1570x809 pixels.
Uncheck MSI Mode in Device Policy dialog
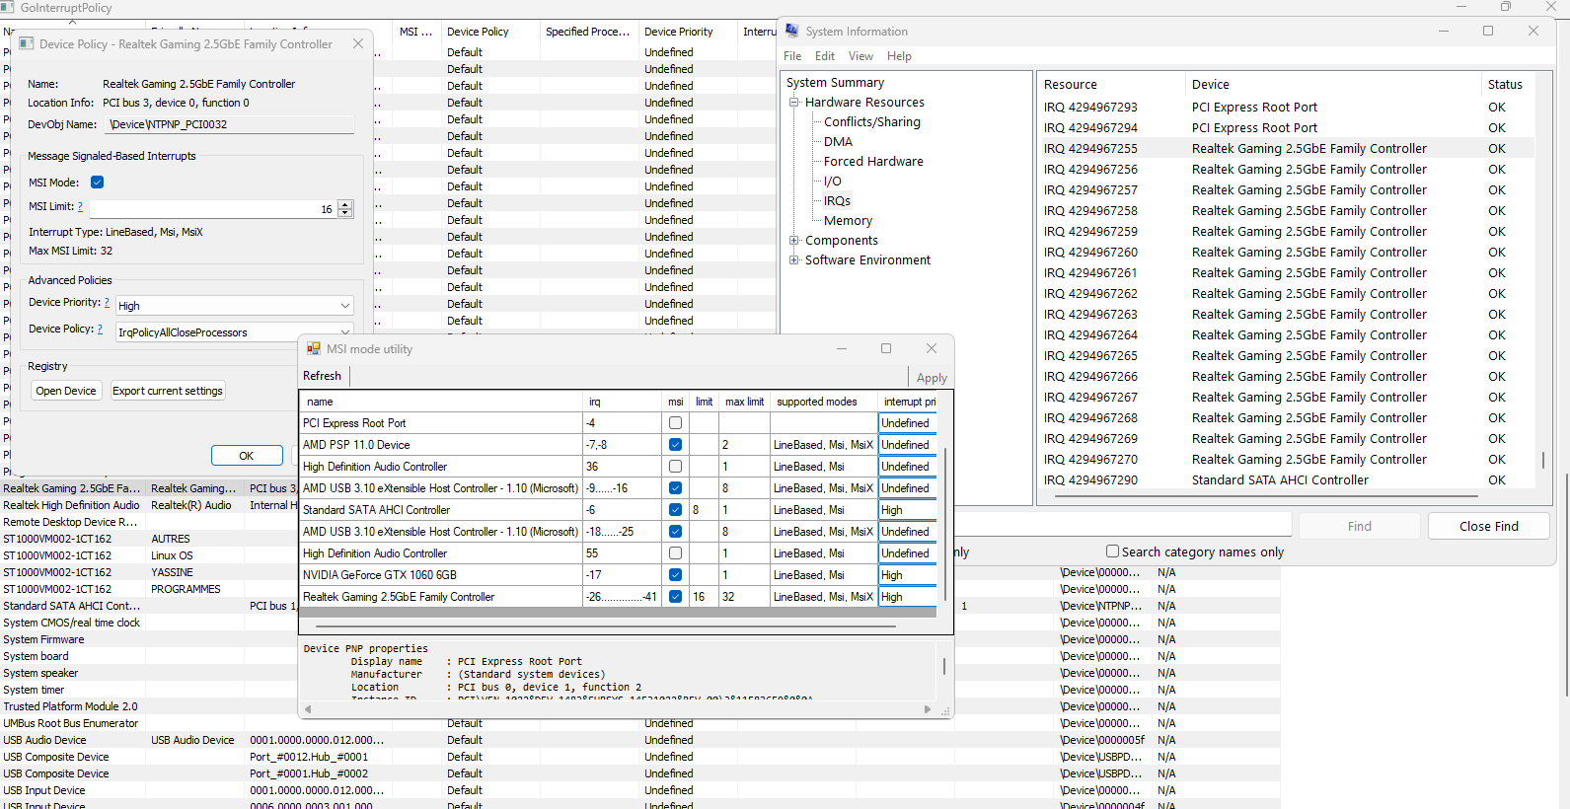(97, 183)
